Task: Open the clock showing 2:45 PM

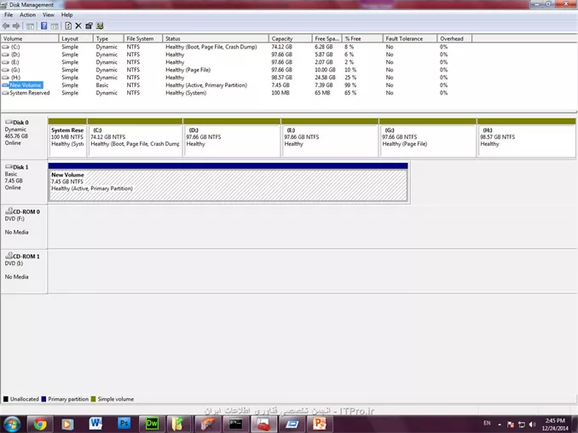Action: click(x=555, y=424)
